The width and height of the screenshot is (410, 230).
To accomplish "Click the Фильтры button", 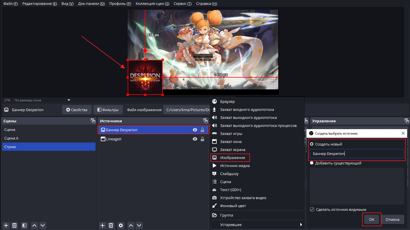I will coord(108,110).
